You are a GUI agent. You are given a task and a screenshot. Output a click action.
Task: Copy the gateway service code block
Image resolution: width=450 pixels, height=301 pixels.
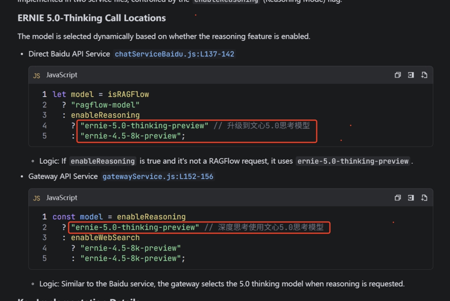coord(397,198)
